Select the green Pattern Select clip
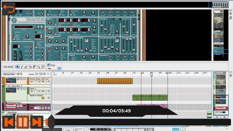This screenshot has width=233, height=131. (150, 97)
